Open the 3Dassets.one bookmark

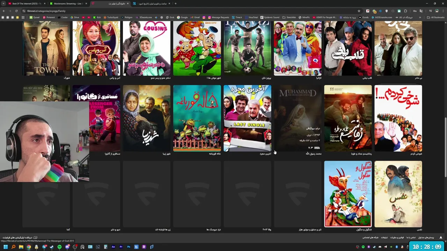click(x=144, y=17)
